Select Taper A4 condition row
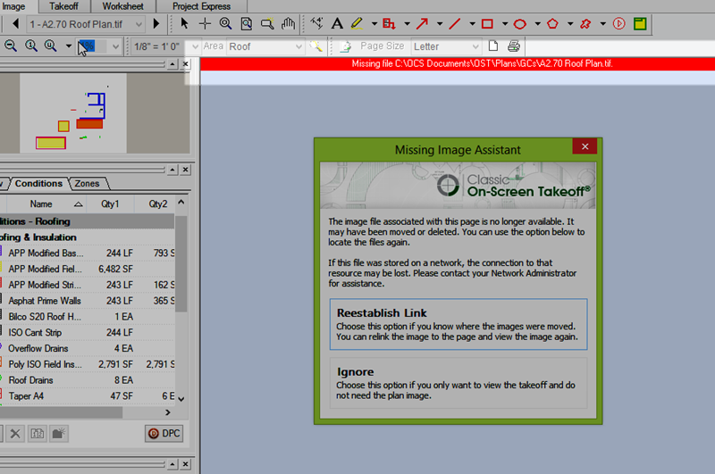 click(x=87, y=396)
